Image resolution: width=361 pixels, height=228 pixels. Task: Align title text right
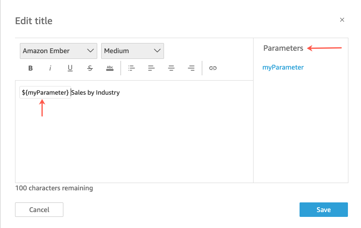pyautogui.click(x=191, y=68)
